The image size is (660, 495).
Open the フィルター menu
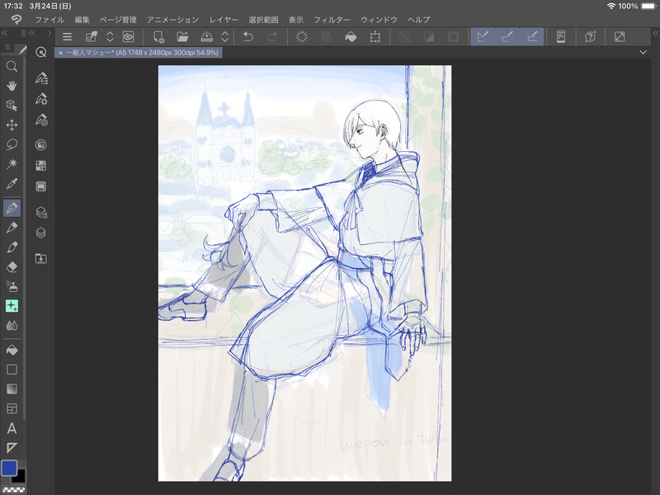[332, 20]
